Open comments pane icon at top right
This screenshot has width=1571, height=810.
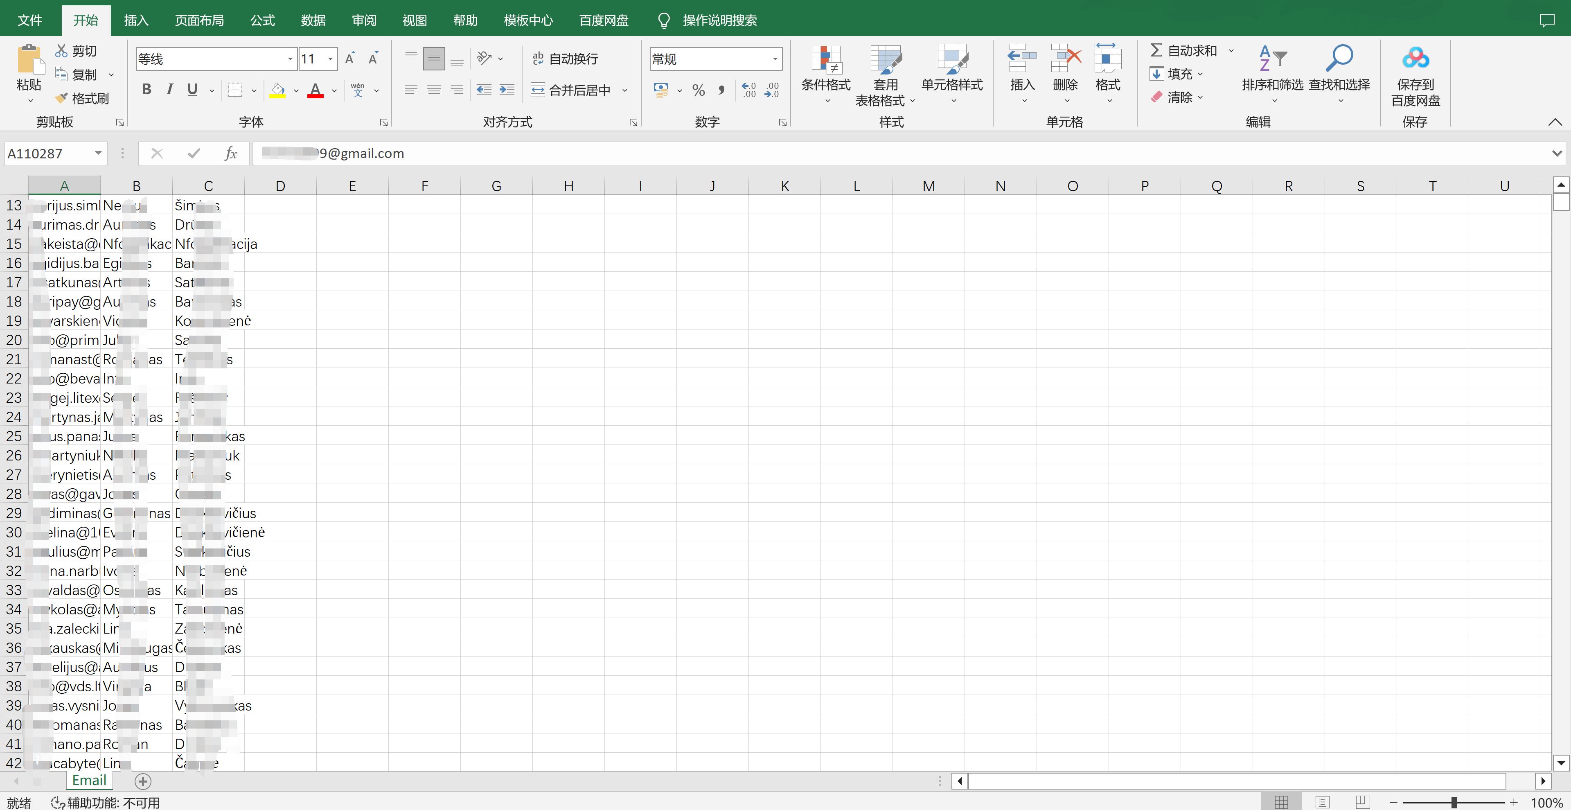pyautogui.click(x=1546, y=21)
